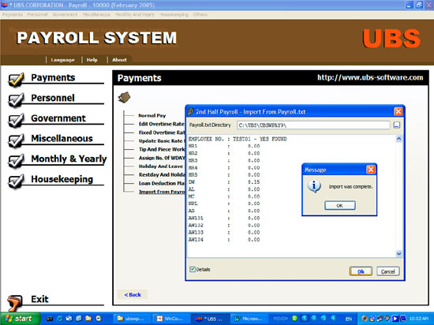Click the UBS taskbar button
Screen dimensions: 434x325
210,319
